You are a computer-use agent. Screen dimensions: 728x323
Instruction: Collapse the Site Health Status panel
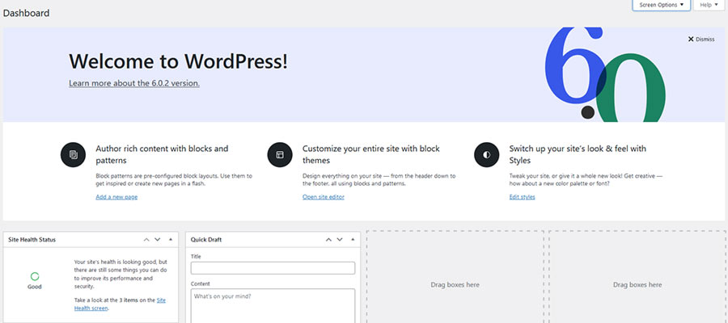tap(170, 240)
